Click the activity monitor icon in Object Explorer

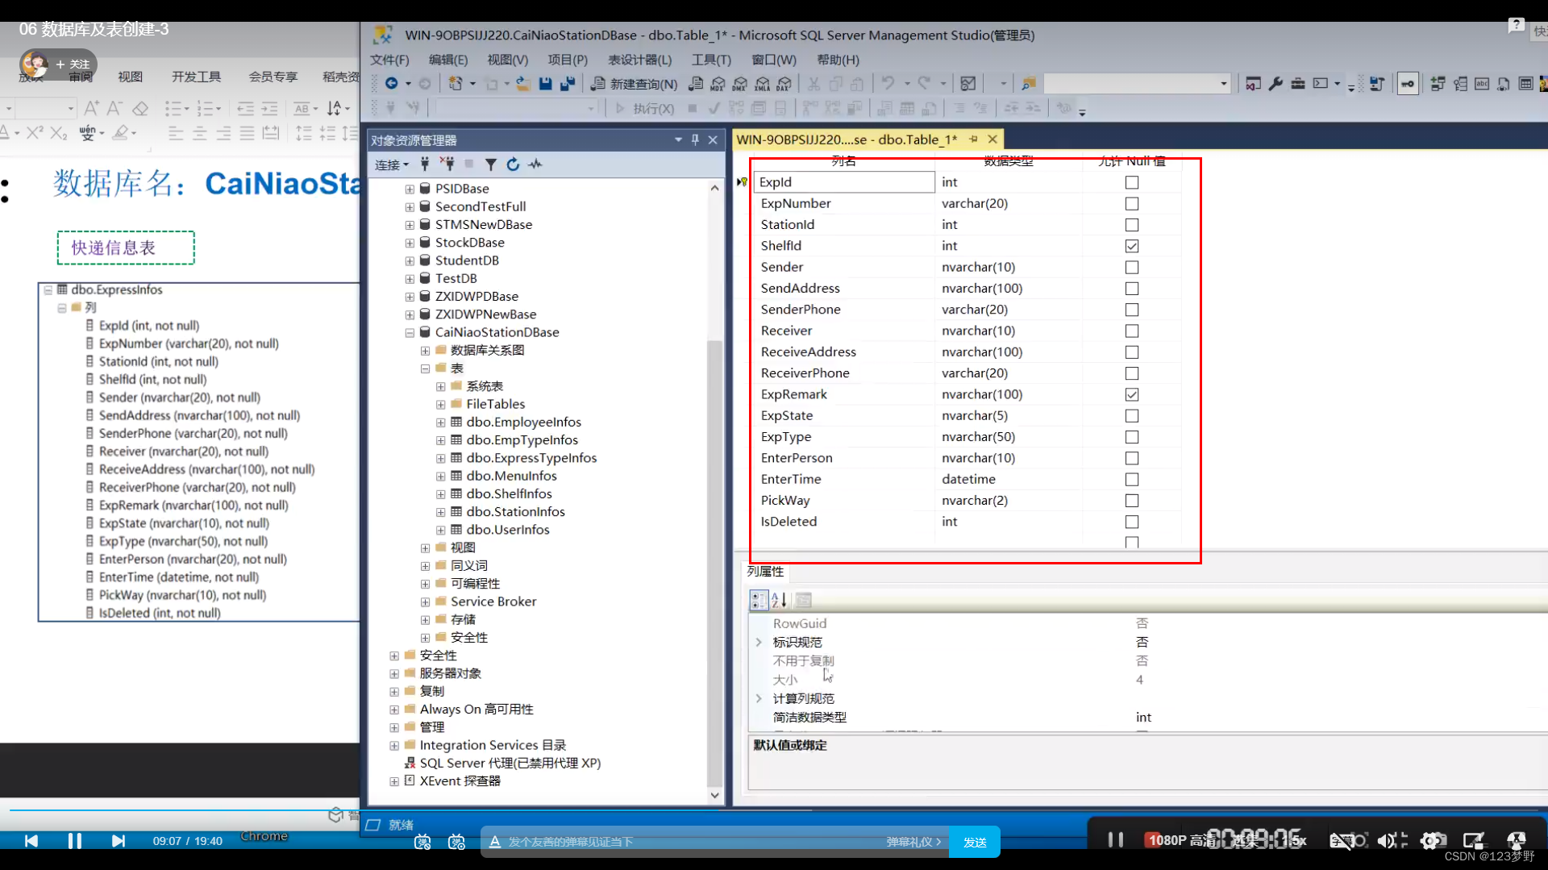click(x=535, y=164)
